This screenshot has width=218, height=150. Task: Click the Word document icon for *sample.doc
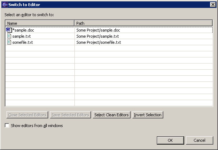coord(9,30)
